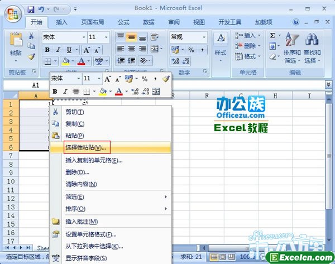Viewport: 335px width, 264px height.
Task: Click mini toolbar format painter brush
Action: (166, 79)
